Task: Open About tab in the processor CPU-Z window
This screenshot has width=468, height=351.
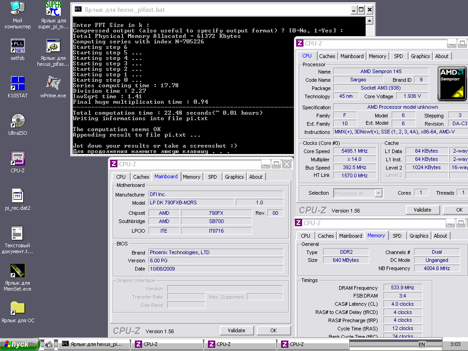Action: (442, 56)
